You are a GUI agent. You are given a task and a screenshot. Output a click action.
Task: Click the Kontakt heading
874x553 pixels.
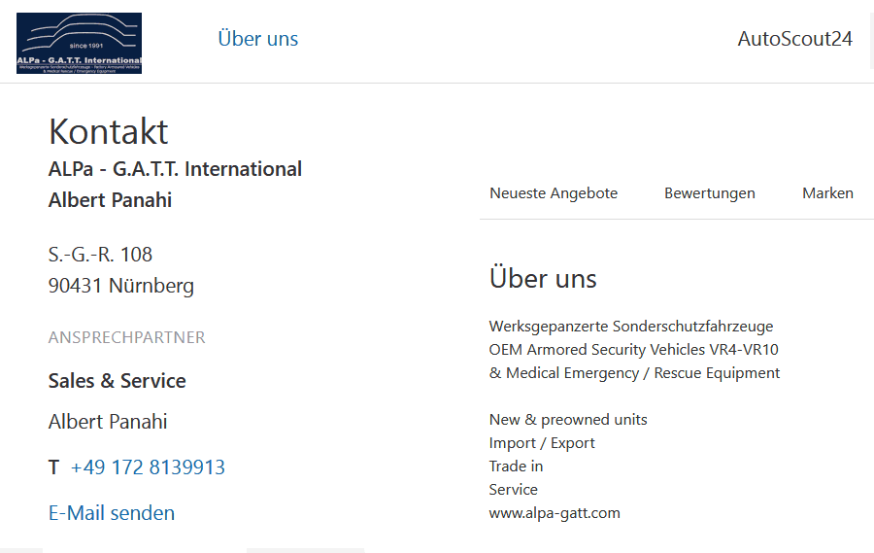pos(108,131)
